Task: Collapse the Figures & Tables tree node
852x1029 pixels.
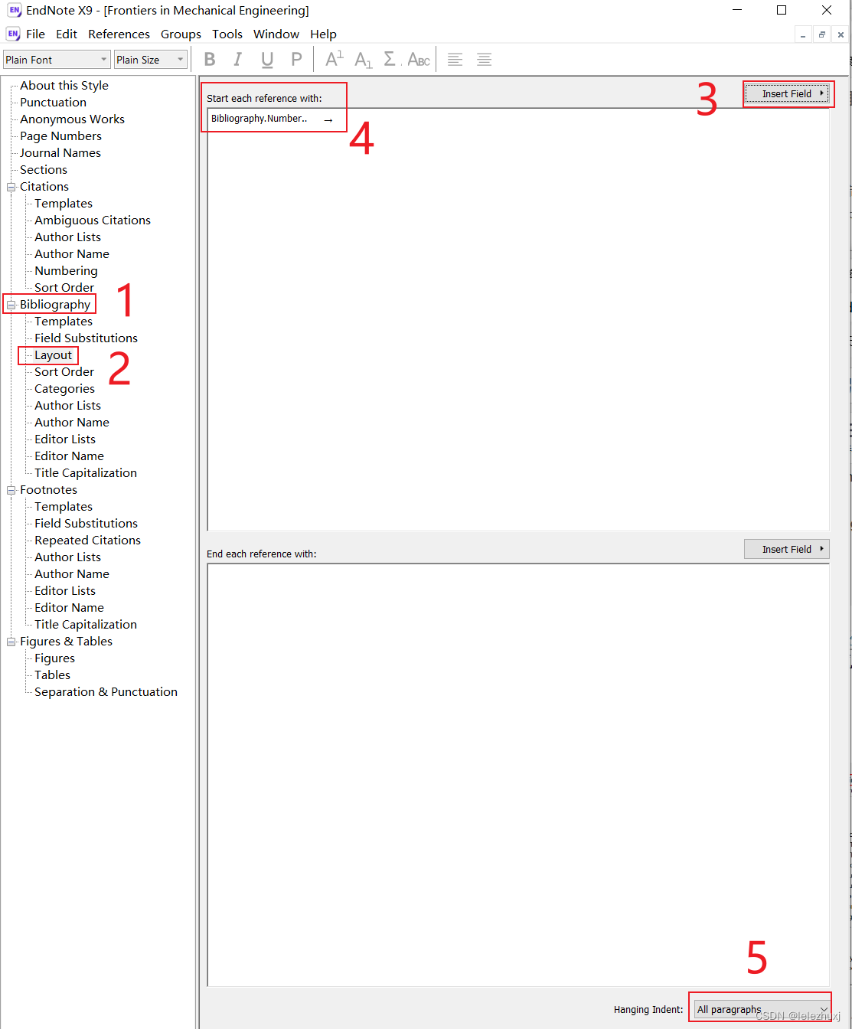Action: point(11,642)
